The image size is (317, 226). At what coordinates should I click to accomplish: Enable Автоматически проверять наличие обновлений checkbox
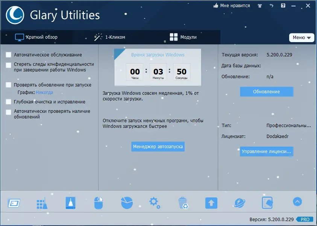coord(9,112)
